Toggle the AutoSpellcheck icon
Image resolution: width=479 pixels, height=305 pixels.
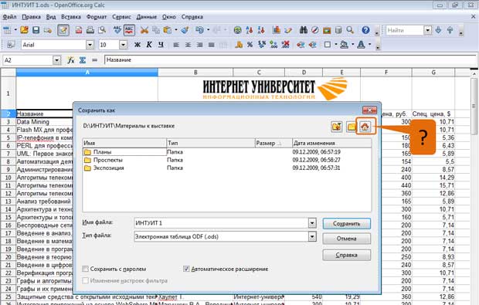point(129,30)
